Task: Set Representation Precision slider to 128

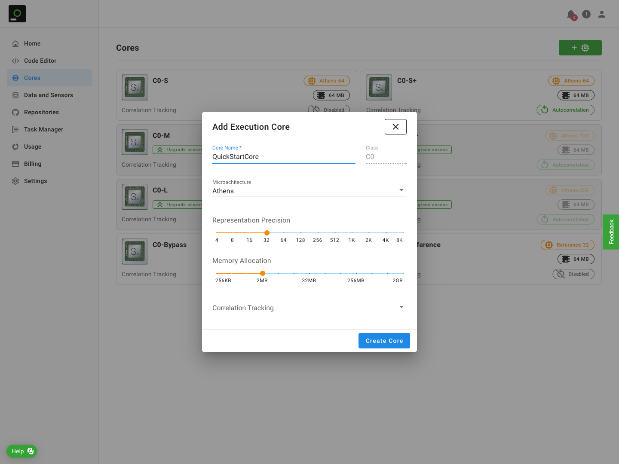Action: [301, 233]
